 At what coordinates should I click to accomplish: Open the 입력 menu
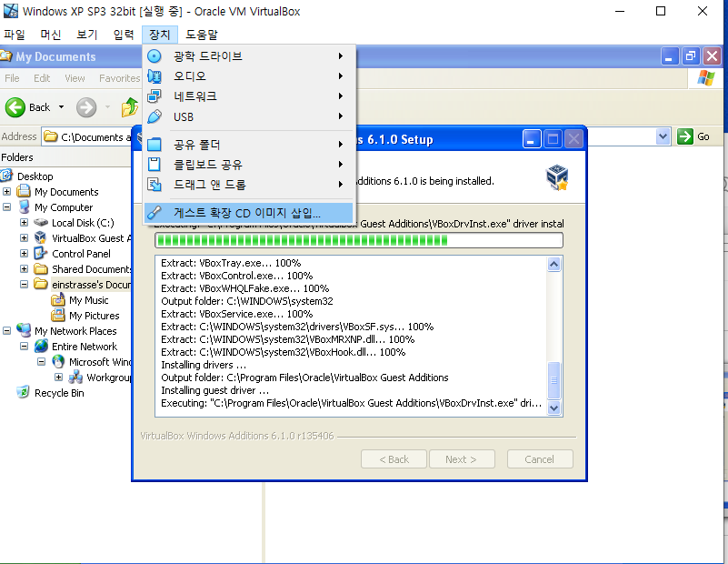point(123,35)
